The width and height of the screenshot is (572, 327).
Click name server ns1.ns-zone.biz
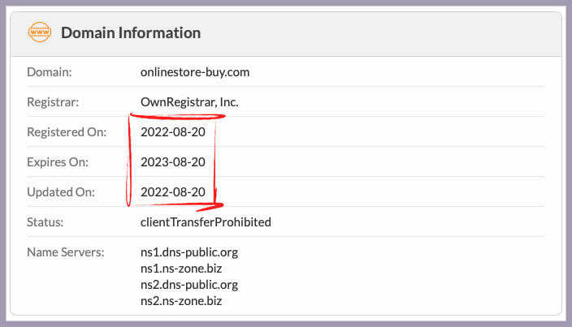pyautogui.click(x=181, y=268)
